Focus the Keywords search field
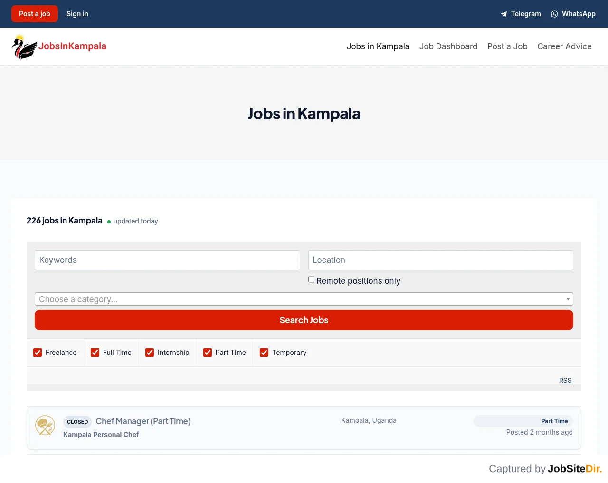Screen dimensions: 608x483 coord(167,260)
